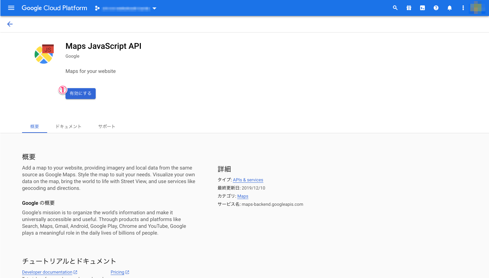Go back using the left arrow

(10, 24)
